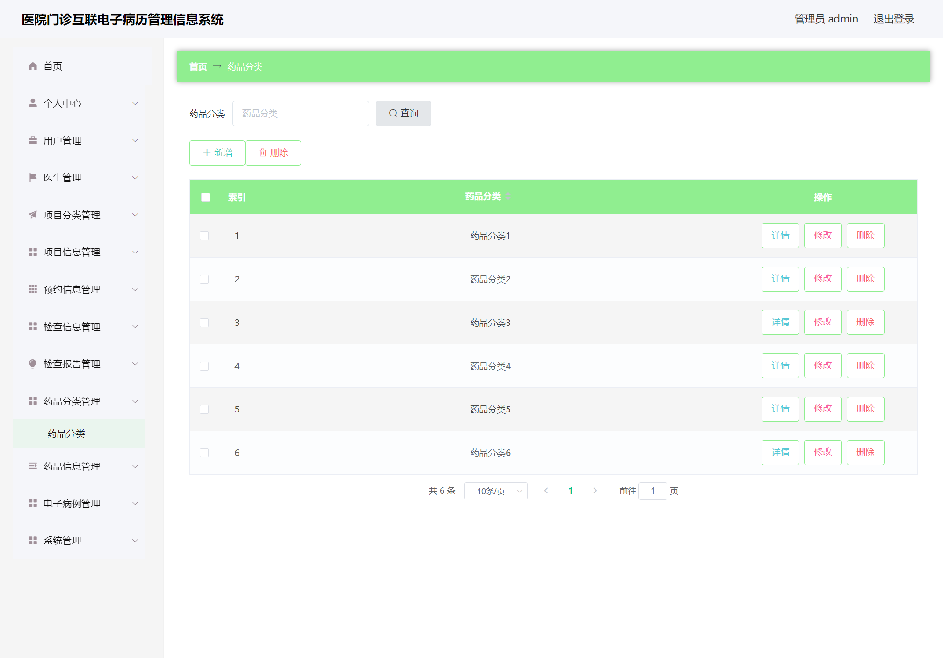Check the checkbox for row 药品分类1

click(204, 236)
